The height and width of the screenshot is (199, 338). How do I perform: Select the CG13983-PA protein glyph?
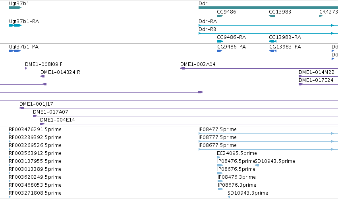[x=273, y=51]
